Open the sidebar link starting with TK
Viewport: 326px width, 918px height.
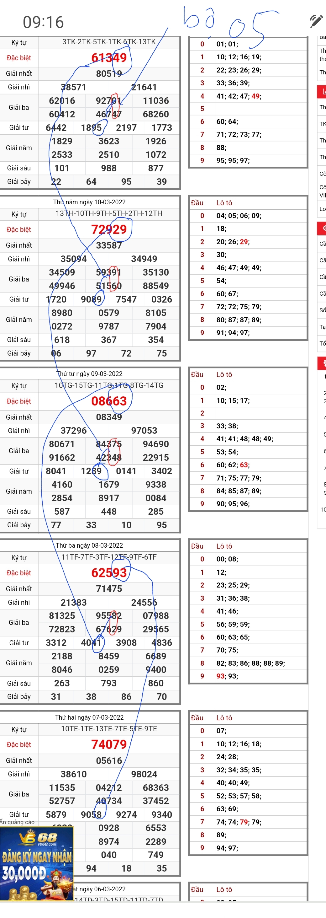[x=322, y=124]
